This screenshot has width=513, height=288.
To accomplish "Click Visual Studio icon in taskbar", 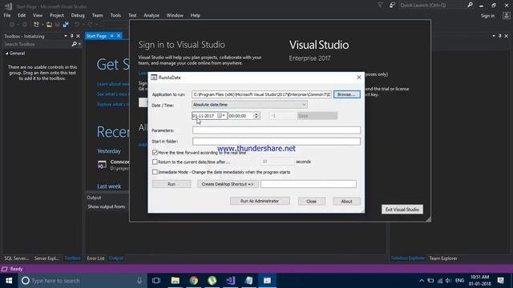I will (x=230, y=281).
